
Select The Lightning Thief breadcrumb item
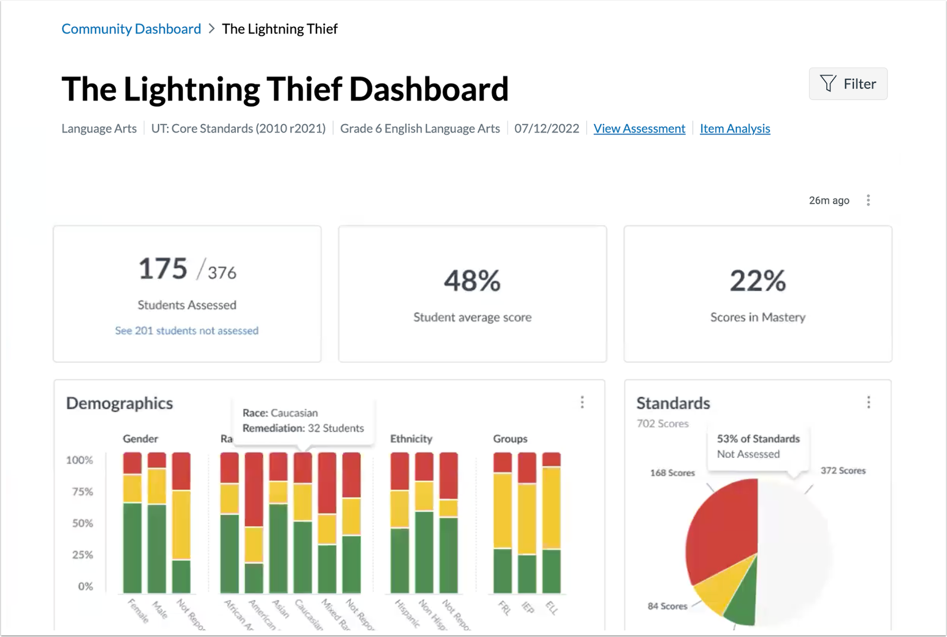point(279,29)
